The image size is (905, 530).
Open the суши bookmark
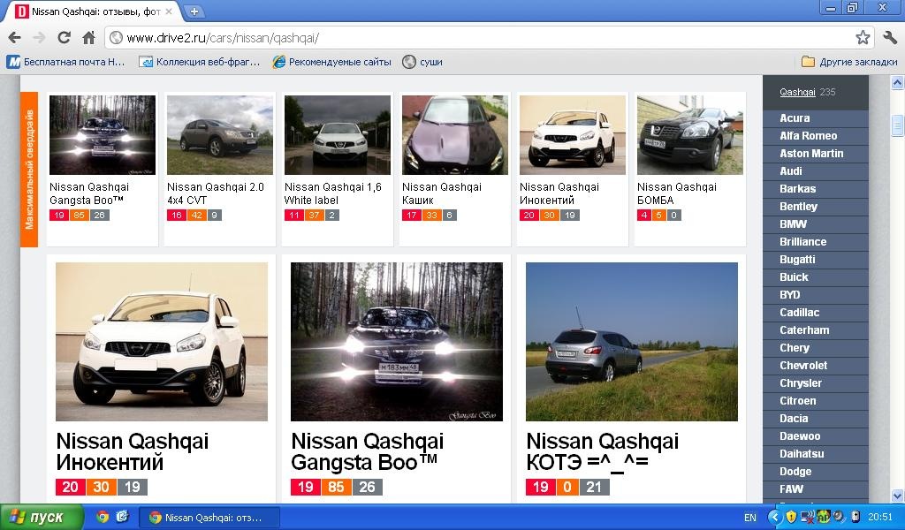click(x=422, y=62)
